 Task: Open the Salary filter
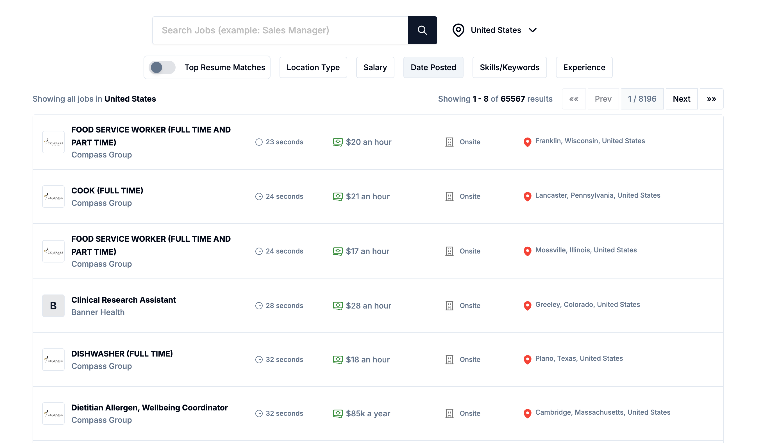[375, 67]
